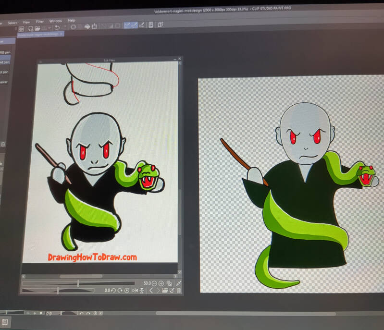Click the Open file folder icon
The width and height of the screenshot is (384, 330).
coord(37,28)
